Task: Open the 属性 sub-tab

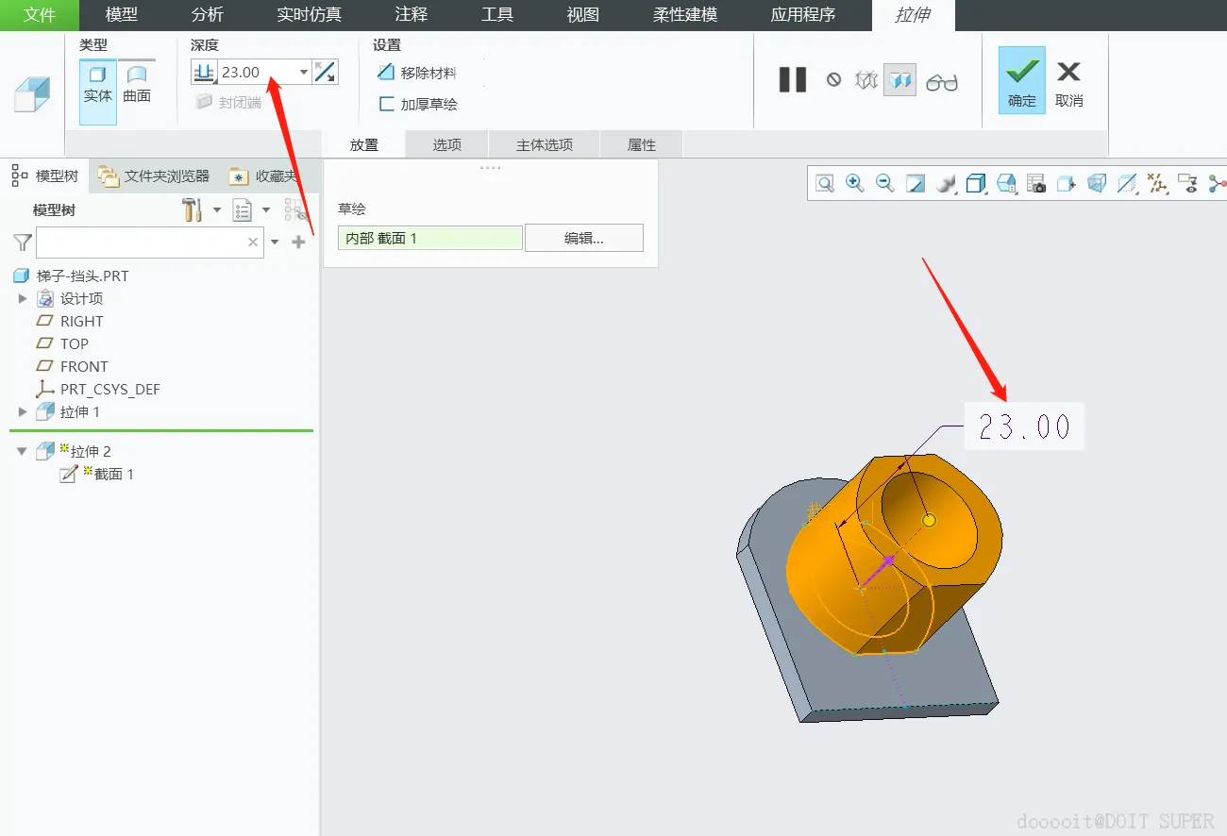Action: tap(642, 144)
